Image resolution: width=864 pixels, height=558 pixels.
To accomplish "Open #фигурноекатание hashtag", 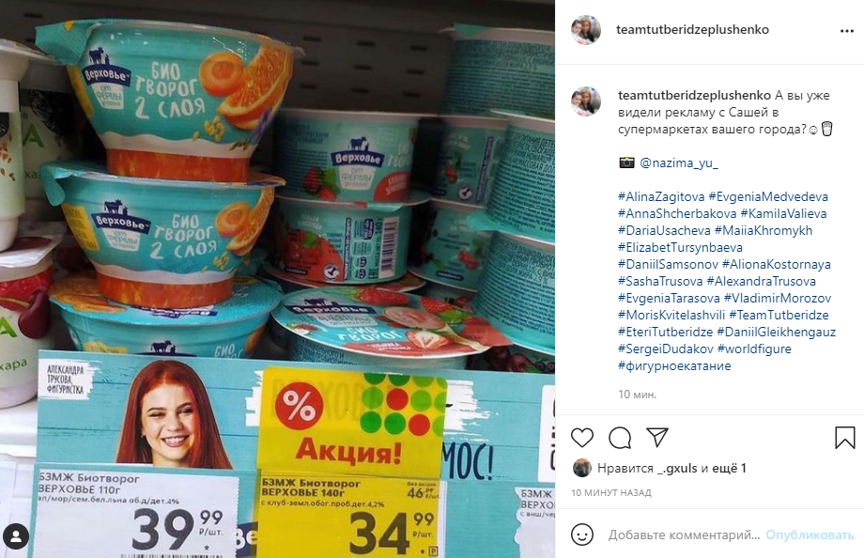I will coord(674,366).
